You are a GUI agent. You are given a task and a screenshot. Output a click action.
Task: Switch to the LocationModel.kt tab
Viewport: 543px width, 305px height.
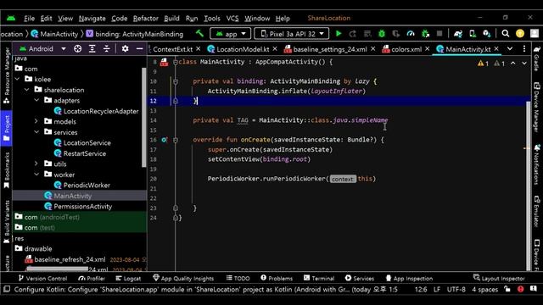point(243,49)
